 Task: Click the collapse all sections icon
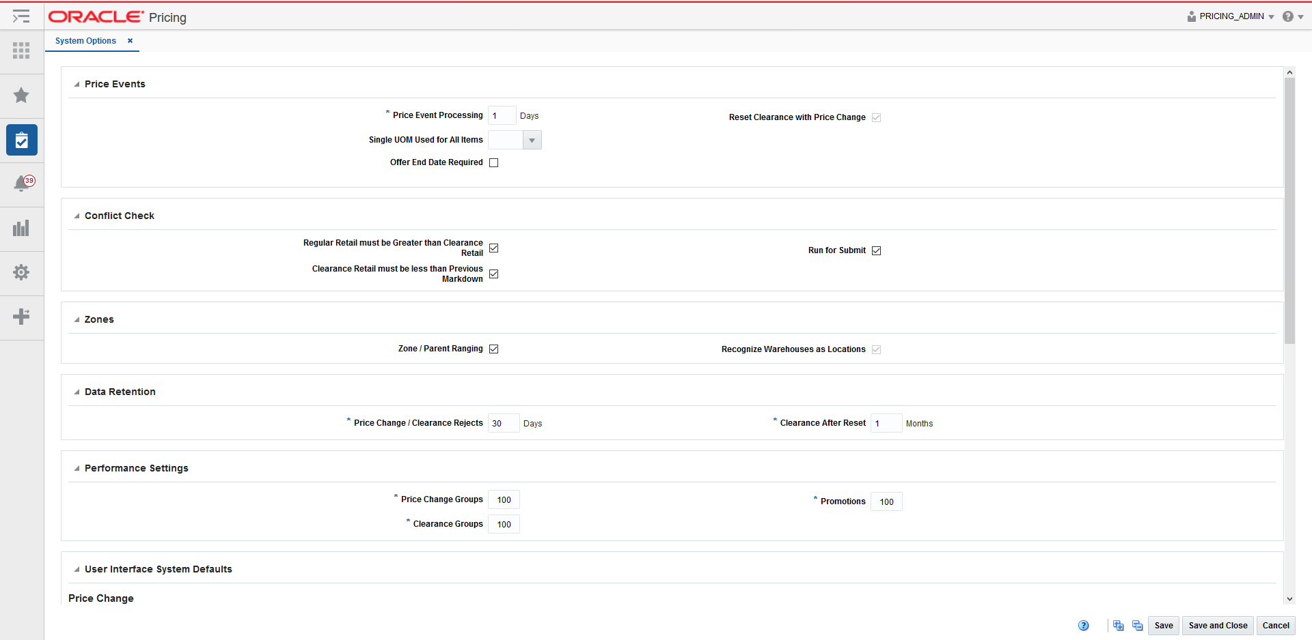[1138, 626]
